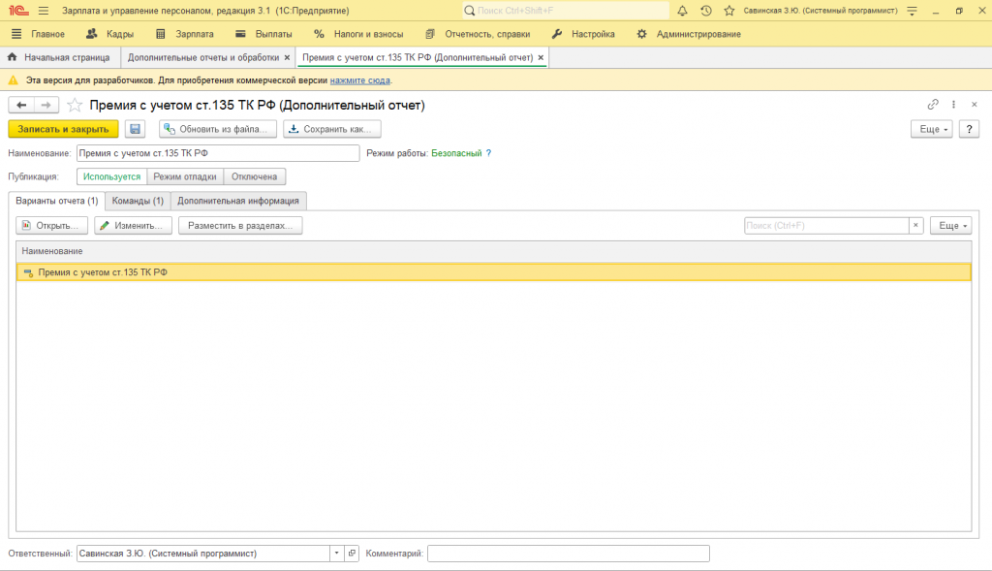Open Зарплата menu section
This screenshot has height=571, width=992.
coord(185,34)
